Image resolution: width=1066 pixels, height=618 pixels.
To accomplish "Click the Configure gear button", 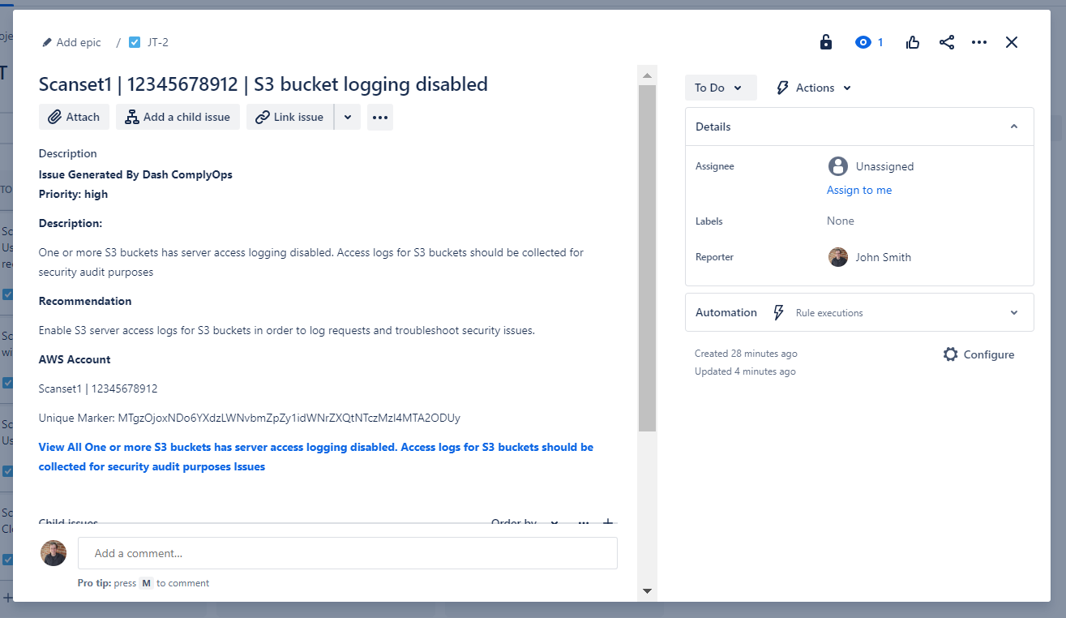I will [x=978, y=354].
